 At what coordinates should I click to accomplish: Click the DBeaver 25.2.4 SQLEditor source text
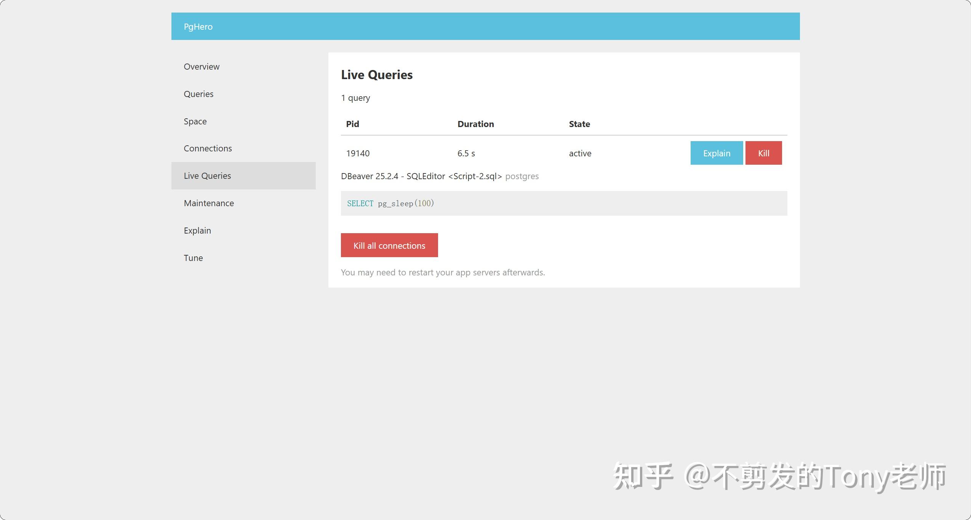[x=421, y=176]
